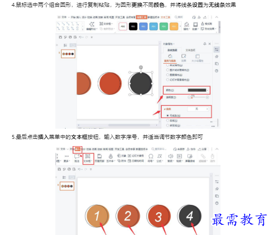Choose black Abc shape style swatch
This screenshot has height=235, width=271.
coord(133,26)
